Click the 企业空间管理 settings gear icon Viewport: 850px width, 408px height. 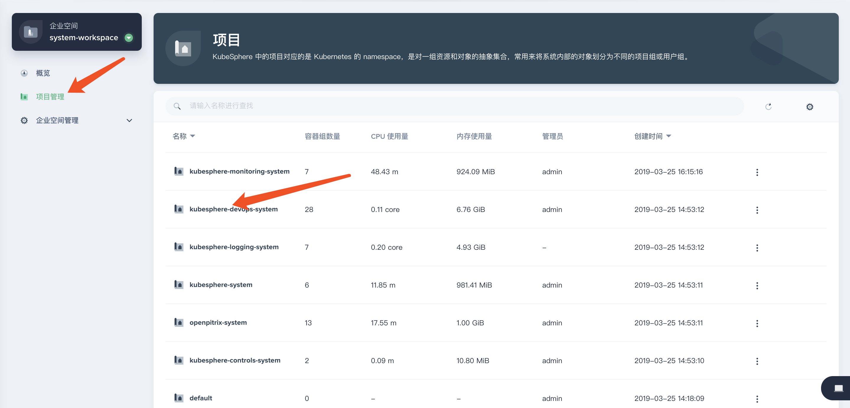pyautogui.click(x=24, y=120)
